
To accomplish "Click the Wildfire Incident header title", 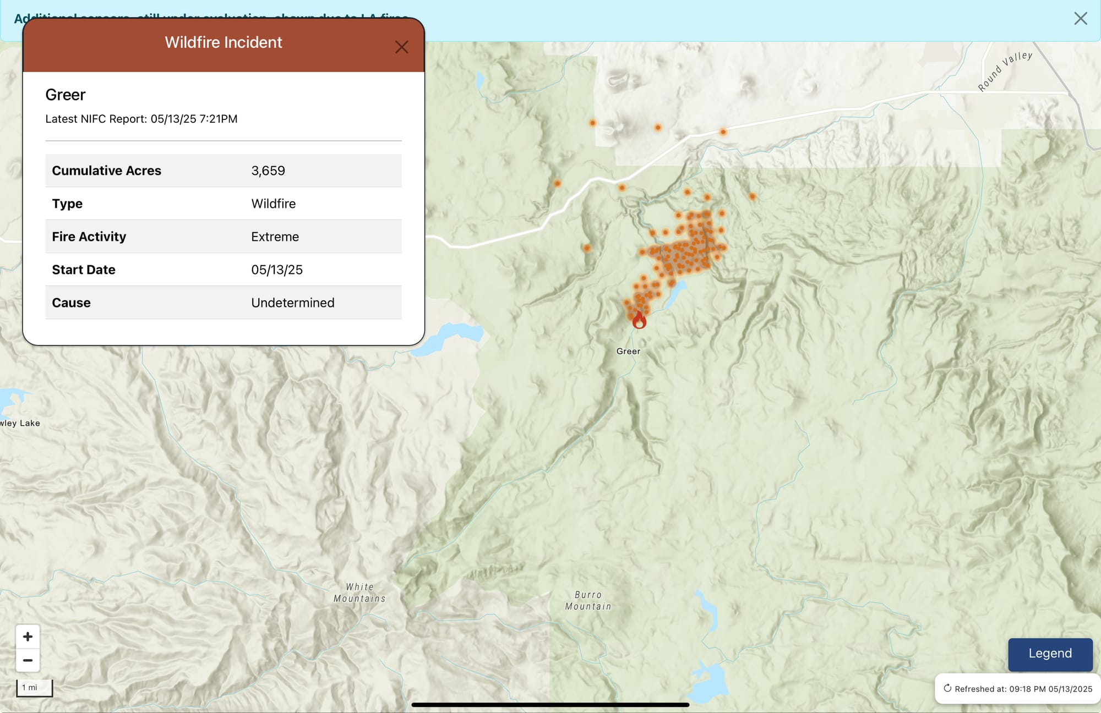I will pyautogui.click(x=223, y=42).
